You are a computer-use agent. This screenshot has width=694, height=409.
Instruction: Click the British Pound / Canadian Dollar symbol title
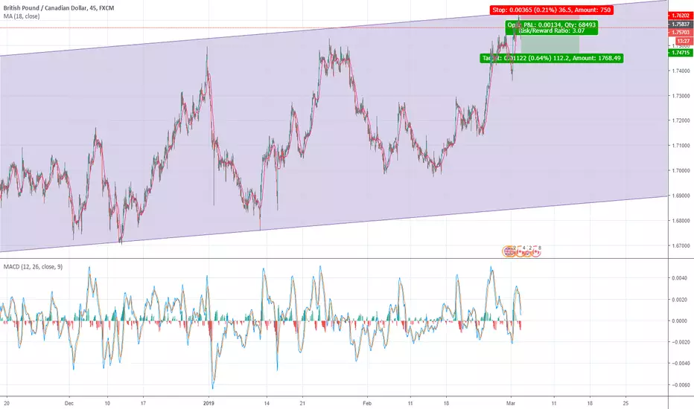click(x=59, y=8)
